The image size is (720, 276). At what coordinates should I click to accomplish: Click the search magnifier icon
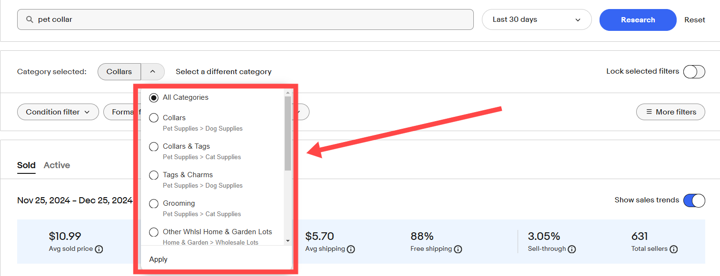pyautogui.click(x=30, y=19)
